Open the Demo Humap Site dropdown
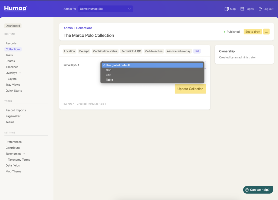 point(105,9)
